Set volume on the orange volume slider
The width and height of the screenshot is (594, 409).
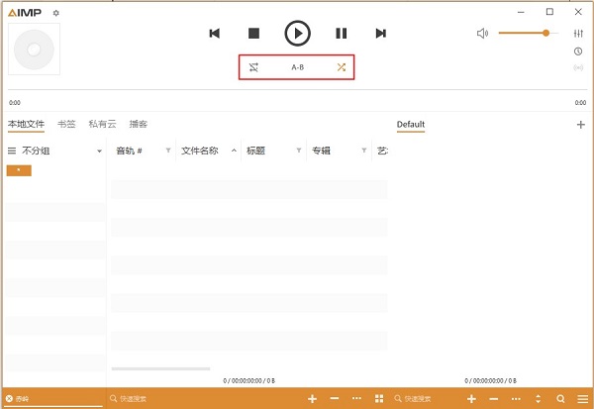point(528,33)
